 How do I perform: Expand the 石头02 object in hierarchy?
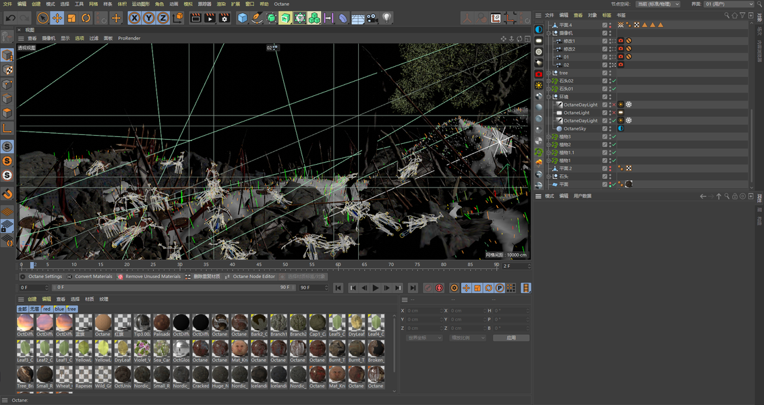point(549,81)
